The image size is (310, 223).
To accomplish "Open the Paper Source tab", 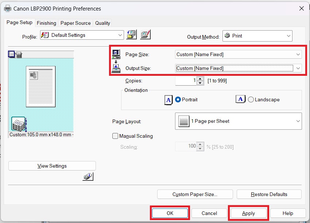I will tap(75, 23).
